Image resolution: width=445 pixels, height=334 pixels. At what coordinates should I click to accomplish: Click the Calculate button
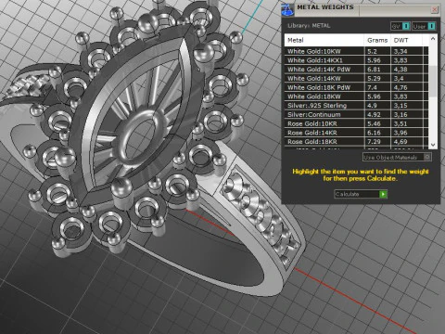pos(361,194)
